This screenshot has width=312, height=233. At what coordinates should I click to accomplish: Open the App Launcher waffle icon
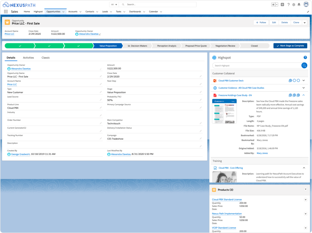coord(6,12)
